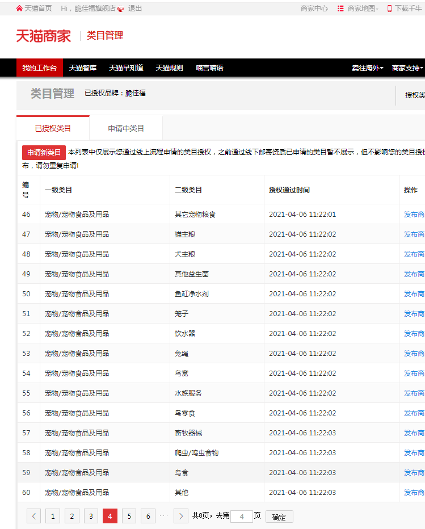Click 发布商 link for 水族服务 row

tap(414, 393)
